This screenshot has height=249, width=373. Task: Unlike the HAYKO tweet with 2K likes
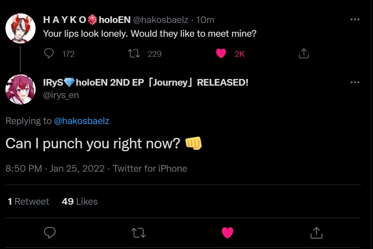[x=221, y=53]
